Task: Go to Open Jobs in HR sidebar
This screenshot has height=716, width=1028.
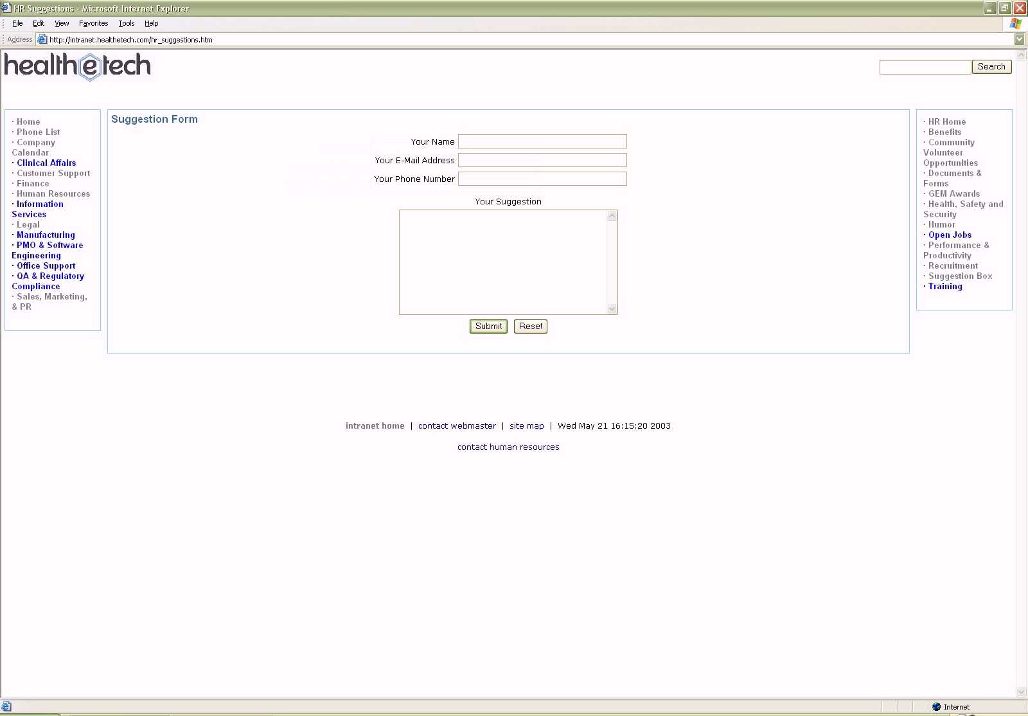Action: pos(950,235)
